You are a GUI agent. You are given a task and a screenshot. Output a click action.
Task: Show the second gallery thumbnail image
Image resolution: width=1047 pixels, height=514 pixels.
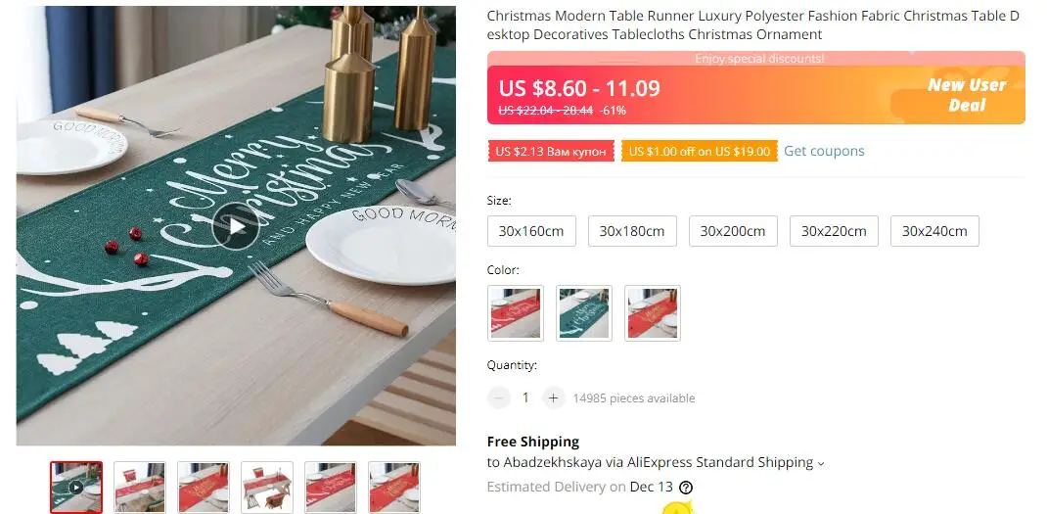[140, 488]
